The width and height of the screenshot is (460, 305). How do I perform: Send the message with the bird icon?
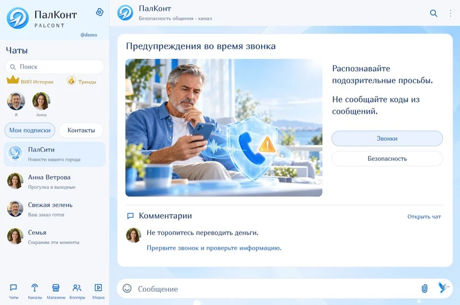point(443,287)
